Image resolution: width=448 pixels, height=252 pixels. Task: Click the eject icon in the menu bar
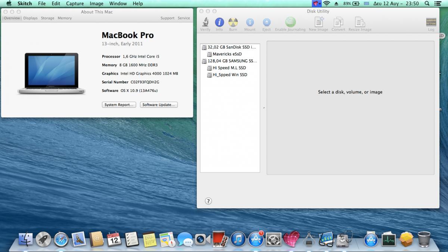pos(336,3)
